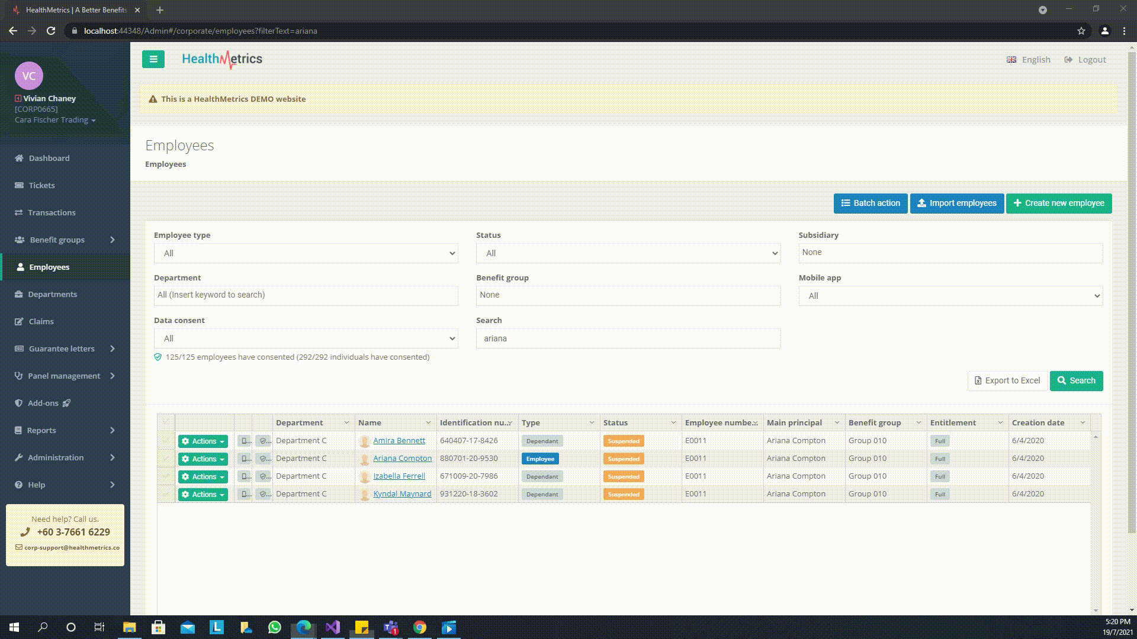This screenshot has height=639, width=1137.
Task: Click Izabella Ferrell's profile avatar icon
Action: click(x=365, y=476)
